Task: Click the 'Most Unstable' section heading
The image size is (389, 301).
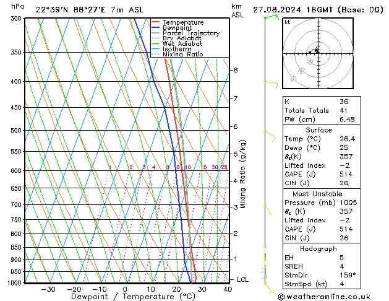Action: coord(317,194)
